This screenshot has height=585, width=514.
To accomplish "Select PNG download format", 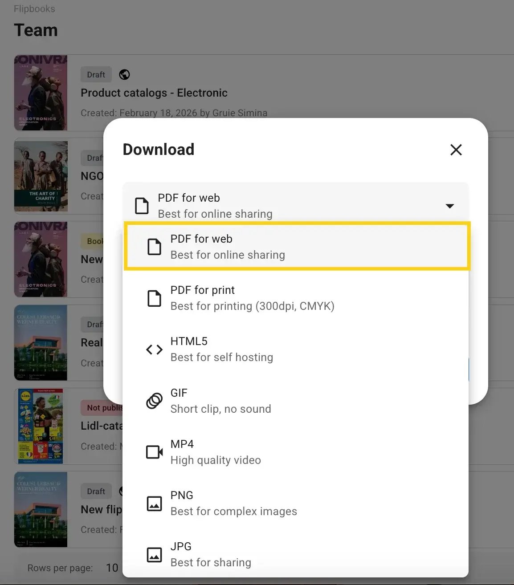I will (x=296, y=503).
